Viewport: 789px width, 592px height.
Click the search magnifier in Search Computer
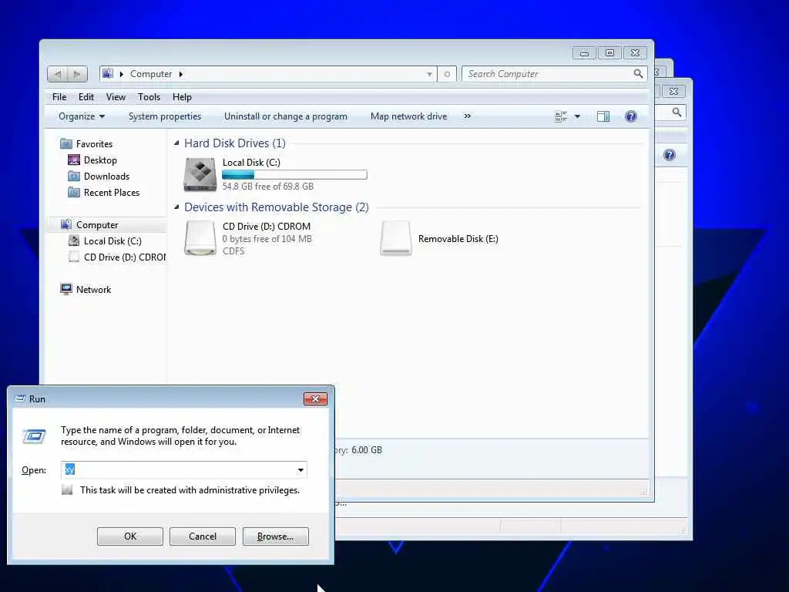(x=638, y=73)
